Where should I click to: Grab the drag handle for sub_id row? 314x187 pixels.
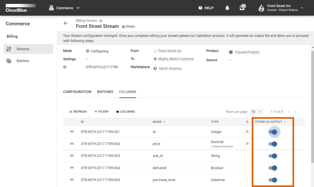coord(72,156)
